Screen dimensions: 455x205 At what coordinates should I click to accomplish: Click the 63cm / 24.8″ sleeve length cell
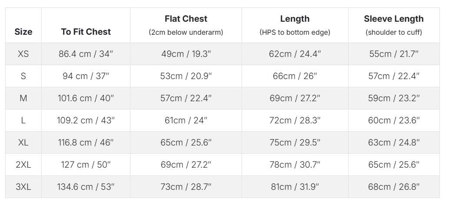pos(394,142)
